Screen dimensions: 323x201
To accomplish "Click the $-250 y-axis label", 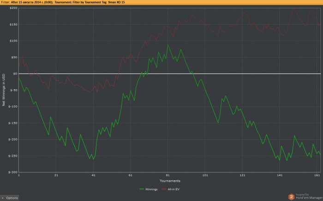I will coord(13,156).
